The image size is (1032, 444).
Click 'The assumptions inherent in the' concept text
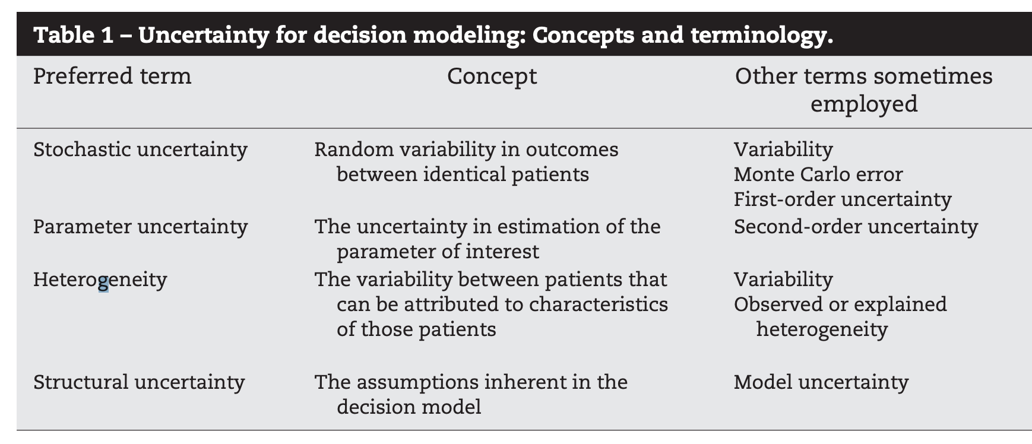pos(470,382)
